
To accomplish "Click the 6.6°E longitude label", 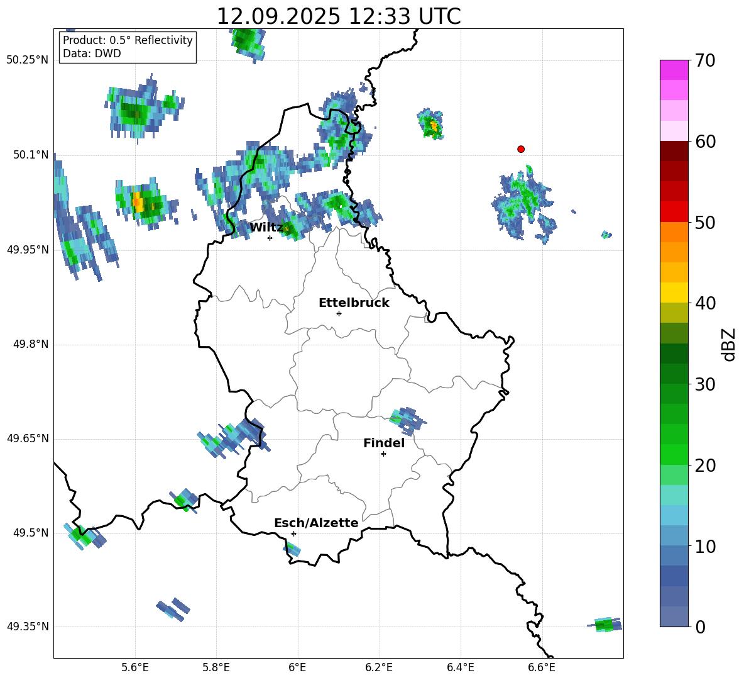I will (542, 667).
